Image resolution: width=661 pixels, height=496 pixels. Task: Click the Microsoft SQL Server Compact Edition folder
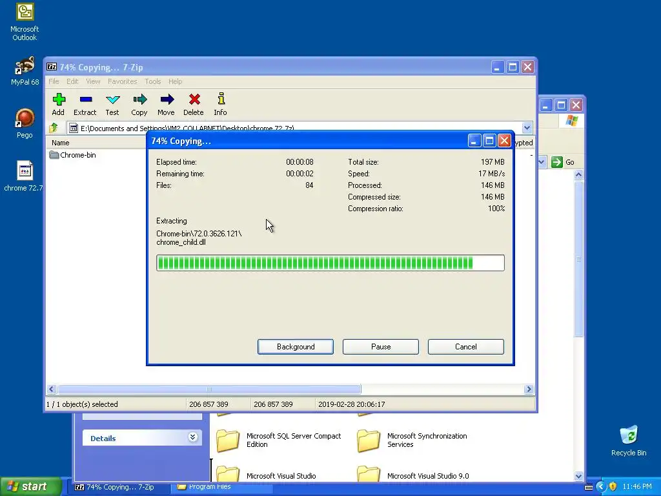[279, 440]
